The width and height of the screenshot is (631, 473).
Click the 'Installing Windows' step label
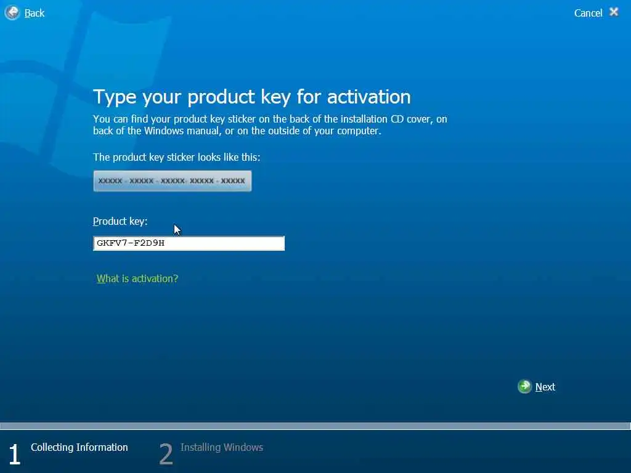[222, 447]
